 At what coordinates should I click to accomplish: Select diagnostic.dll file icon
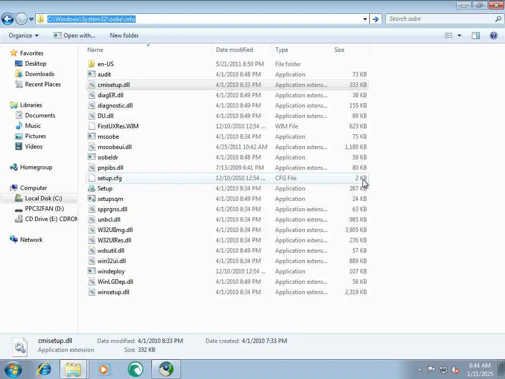coord(91,106)
